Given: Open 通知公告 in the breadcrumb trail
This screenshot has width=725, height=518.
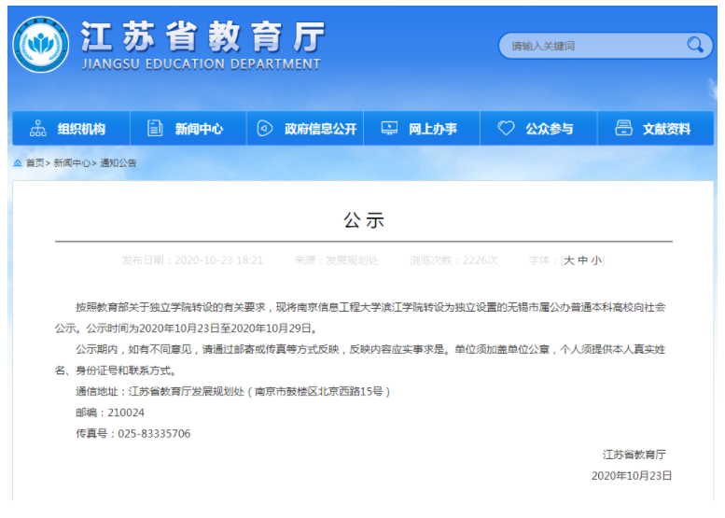Looking at the screenshot, I should [119, 163].
